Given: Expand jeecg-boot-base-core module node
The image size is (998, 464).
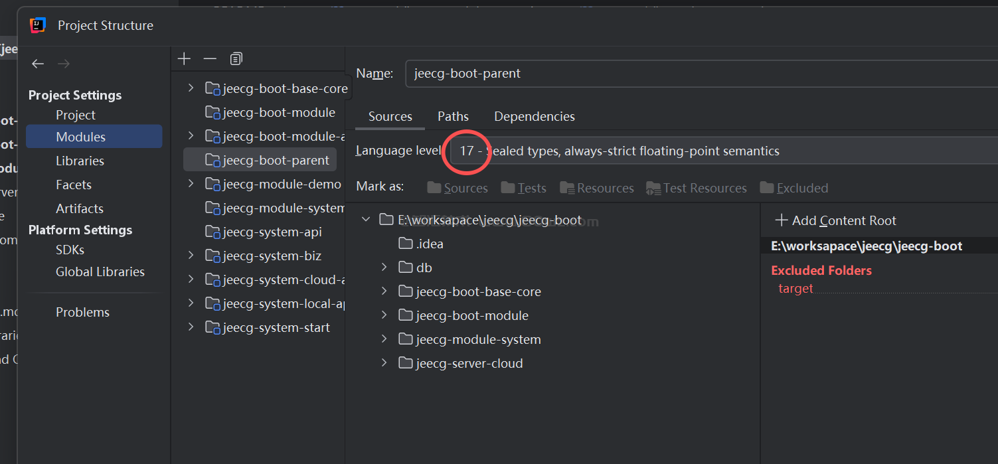Looking at the screenshot, I should point(191,88).
